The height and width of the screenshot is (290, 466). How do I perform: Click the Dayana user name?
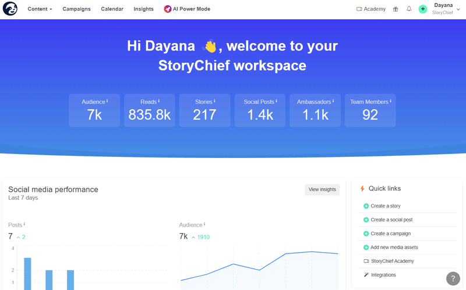pyautogui.click(x=443, y=5)
